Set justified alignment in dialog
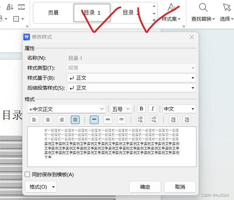Screen dimensions: 234x200 (x=75, y=120)
